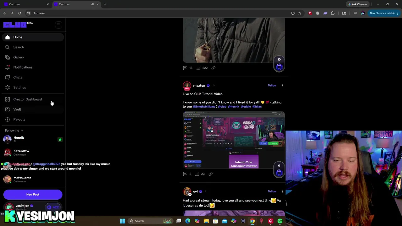The width and height of the screenshot is (402, 226).
Task: Bookmark this page with star icon
Action: pos(300,13)
